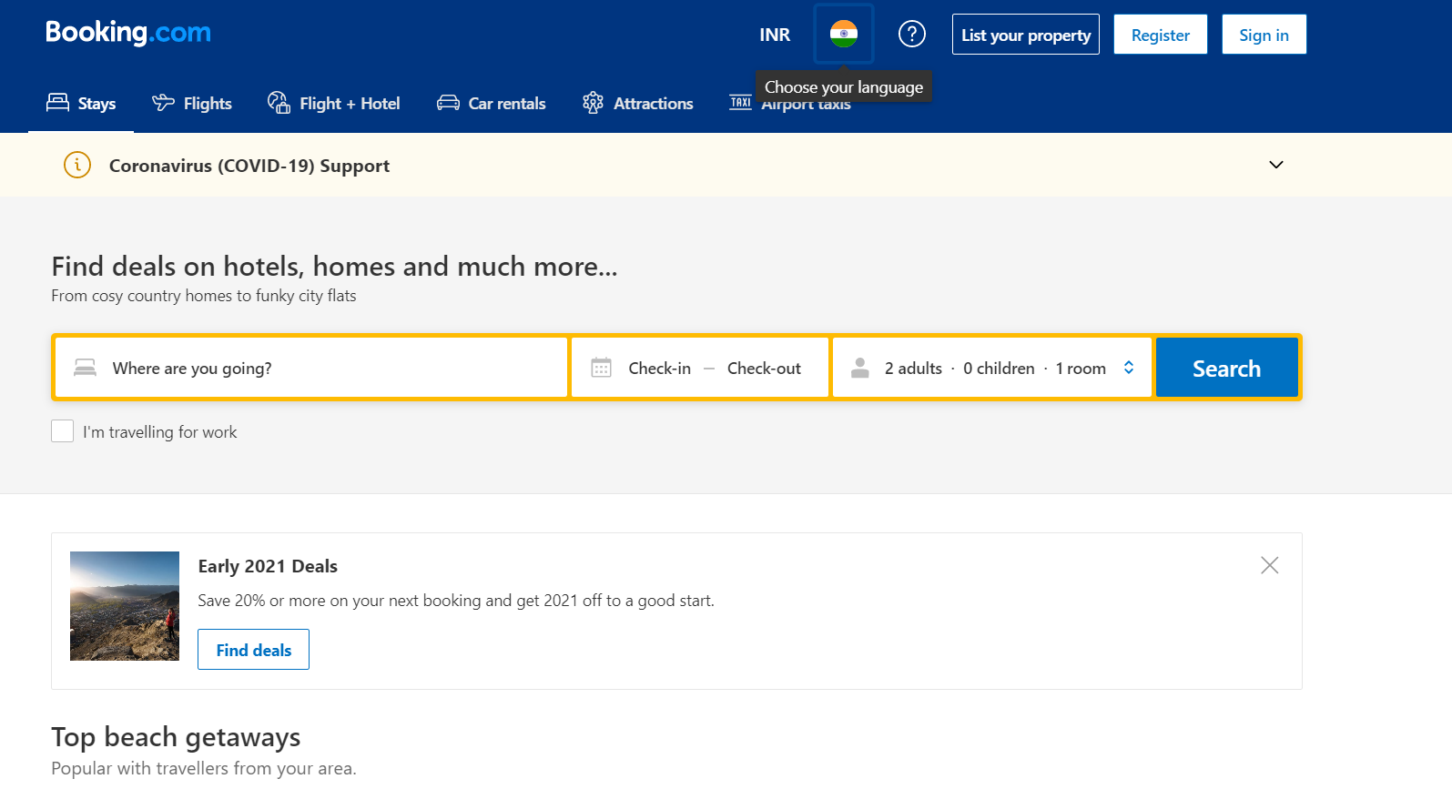Open the Check-out date picker
This screenshot has height=789, width=1452.
pos(764,369)
